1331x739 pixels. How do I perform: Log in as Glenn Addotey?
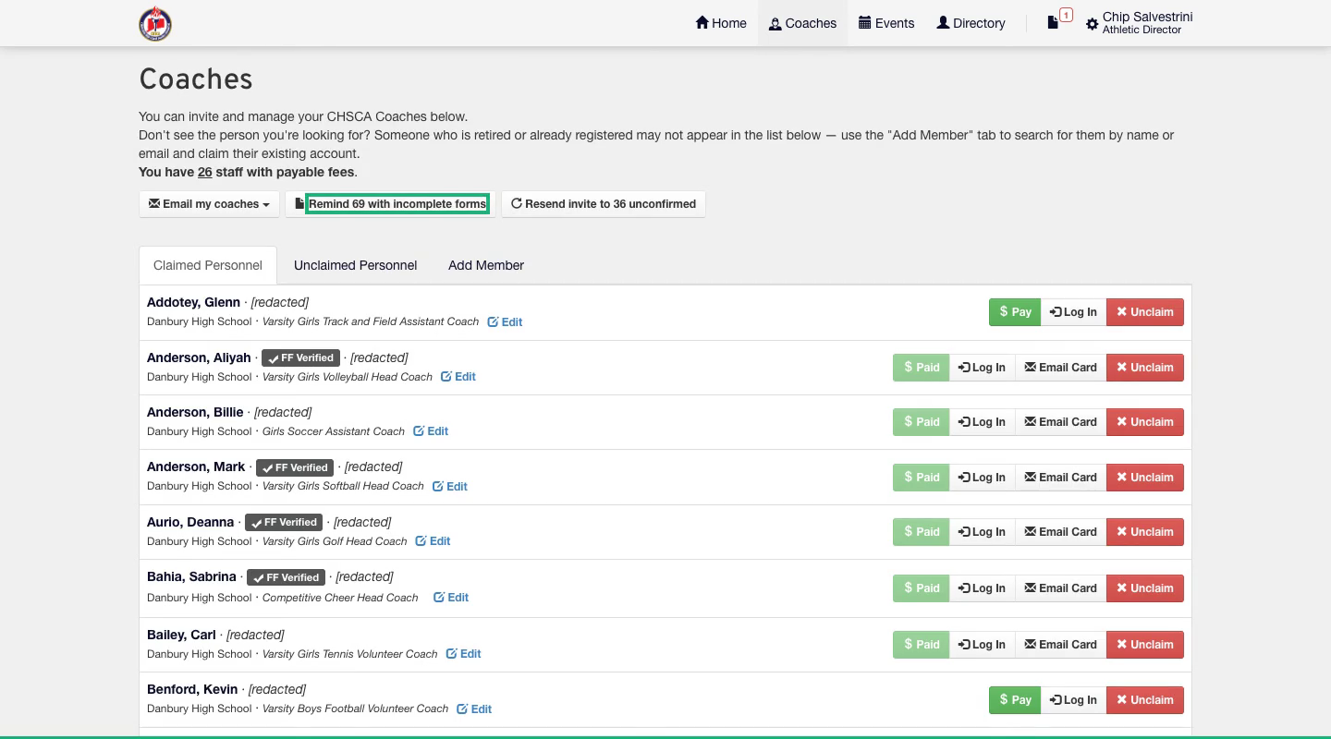[1073, 312]
